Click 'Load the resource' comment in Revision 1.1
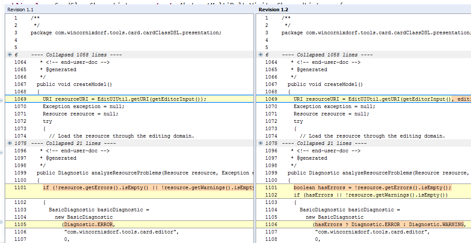Image resolution: width=471 pixels, height=243 pixels. (x=121, y=136)
